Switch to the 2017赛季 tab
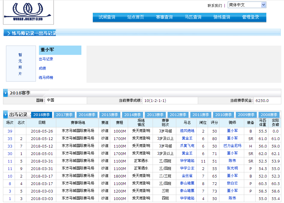The height and width of the screenshot is (203, 284). [x=64, y=115]
